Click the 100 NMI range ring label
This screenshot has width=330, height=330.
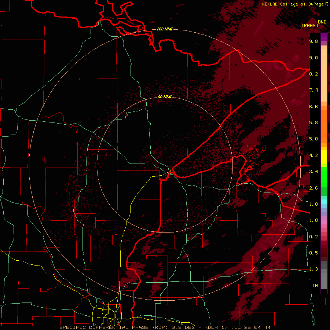tap(165, 29)
